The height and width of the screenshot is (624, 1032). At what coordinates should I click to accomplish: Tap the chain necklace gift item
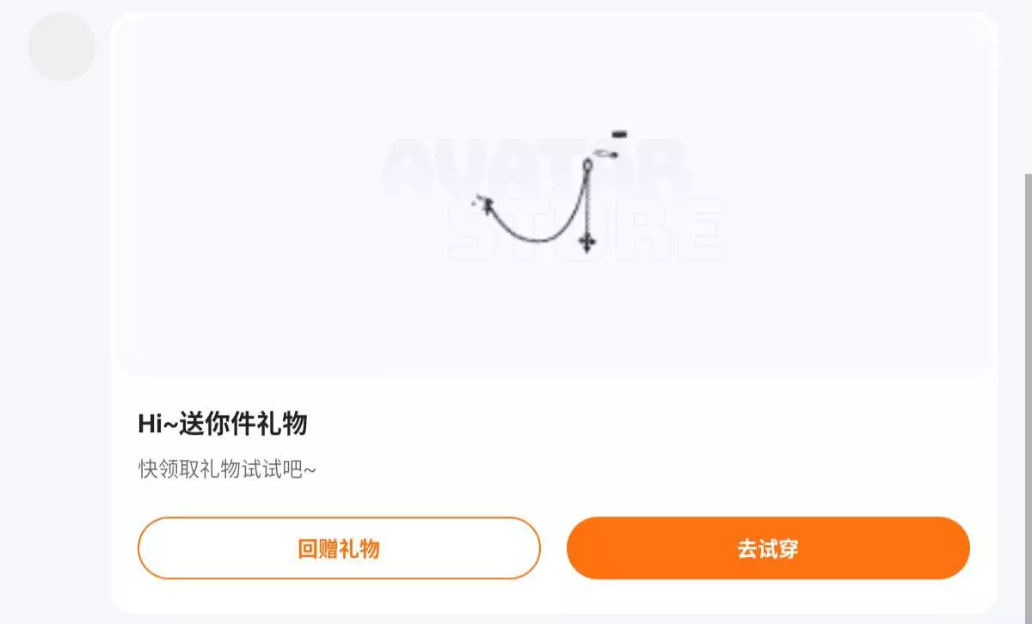pos(550,193)
